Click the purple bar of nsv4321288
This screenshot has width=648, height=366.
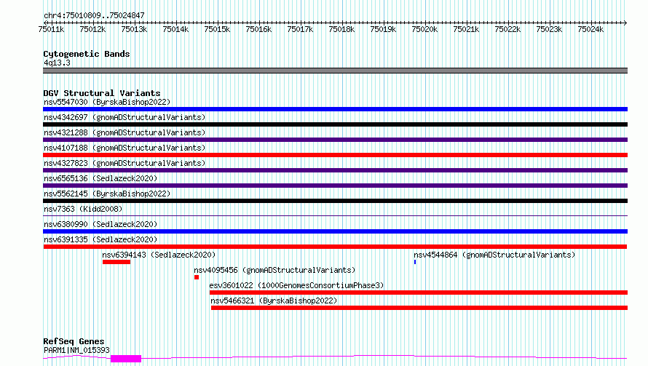[x=335, y=140]
